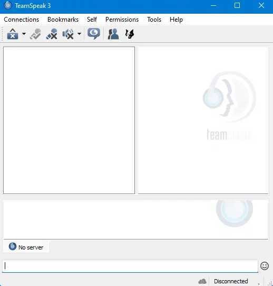Toggle the mute microphone icon
This screenshot has width=273, height=286.
click(x=52, y=34)
